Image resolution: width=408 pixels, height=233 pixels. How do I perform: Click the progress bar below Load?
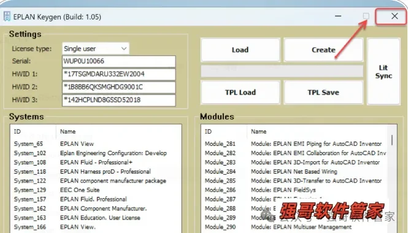point(282,71)
